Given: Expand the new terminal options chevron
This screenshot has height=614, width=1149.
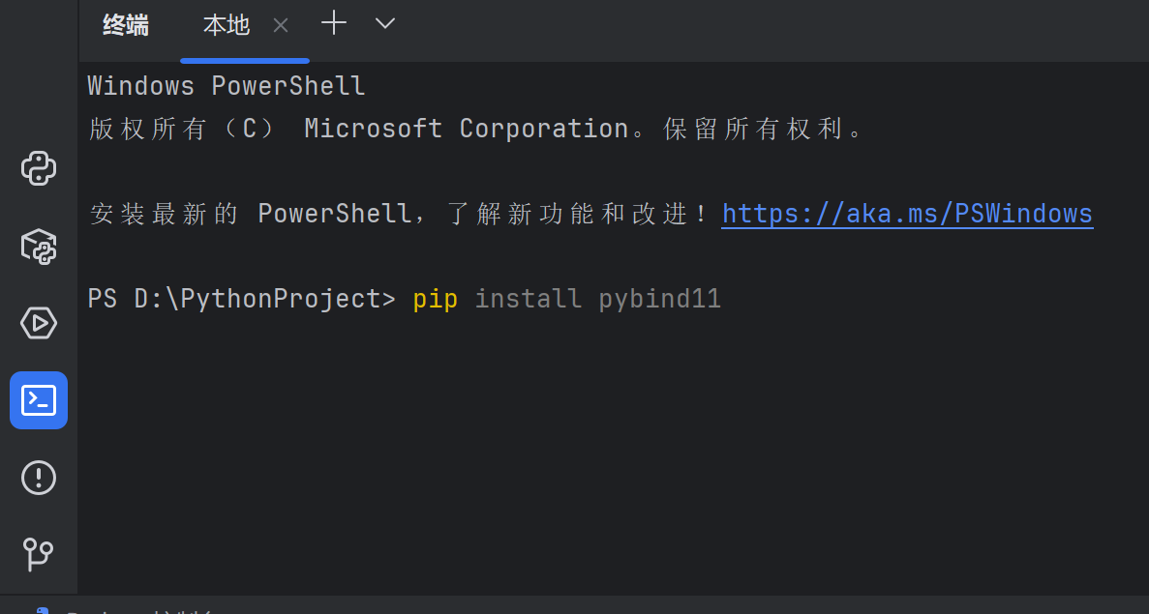Looking at the screenshot, I should click(384, 22).
